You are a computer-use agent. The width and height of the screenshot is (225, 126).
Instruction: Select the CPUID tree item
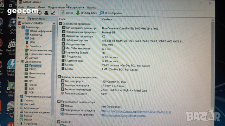31,69
